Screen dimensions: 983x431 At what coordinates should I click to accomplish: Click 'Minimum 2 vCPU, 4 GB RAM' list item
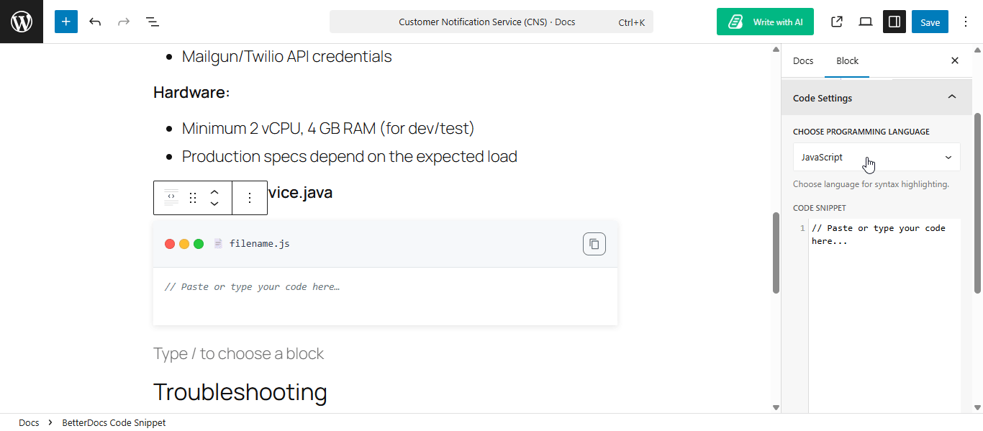click(327, 128)
